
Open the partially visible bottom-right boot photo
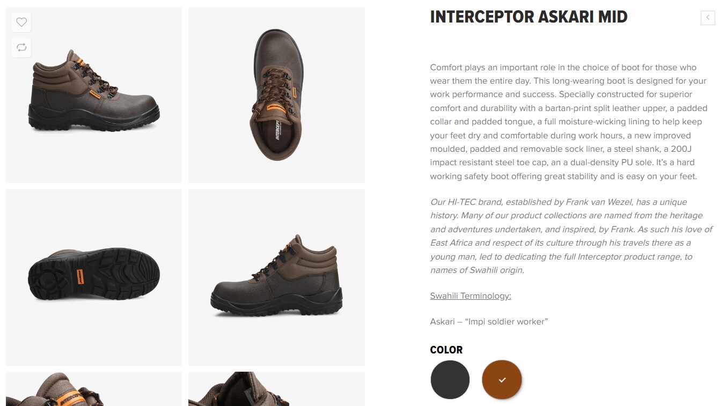coord(276,389)
